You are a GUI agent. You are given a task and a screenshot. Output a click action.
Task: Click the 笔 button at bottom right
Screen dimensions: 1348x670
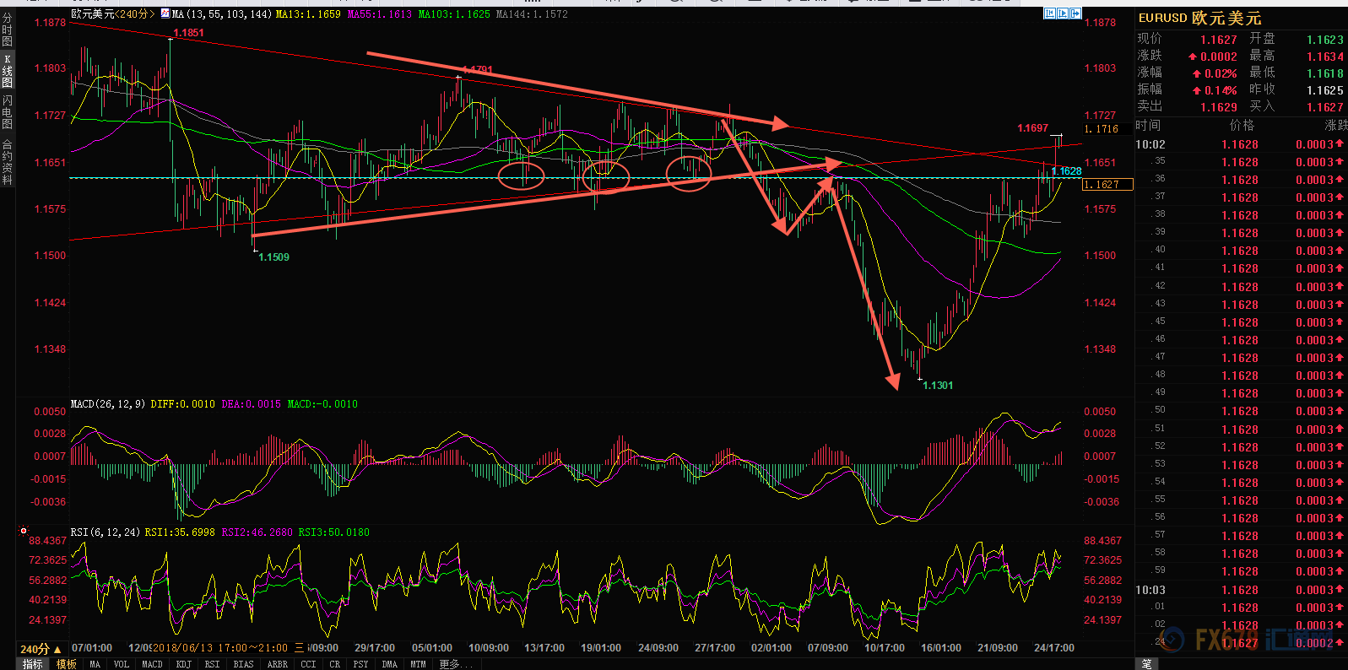coord(1146,664)
